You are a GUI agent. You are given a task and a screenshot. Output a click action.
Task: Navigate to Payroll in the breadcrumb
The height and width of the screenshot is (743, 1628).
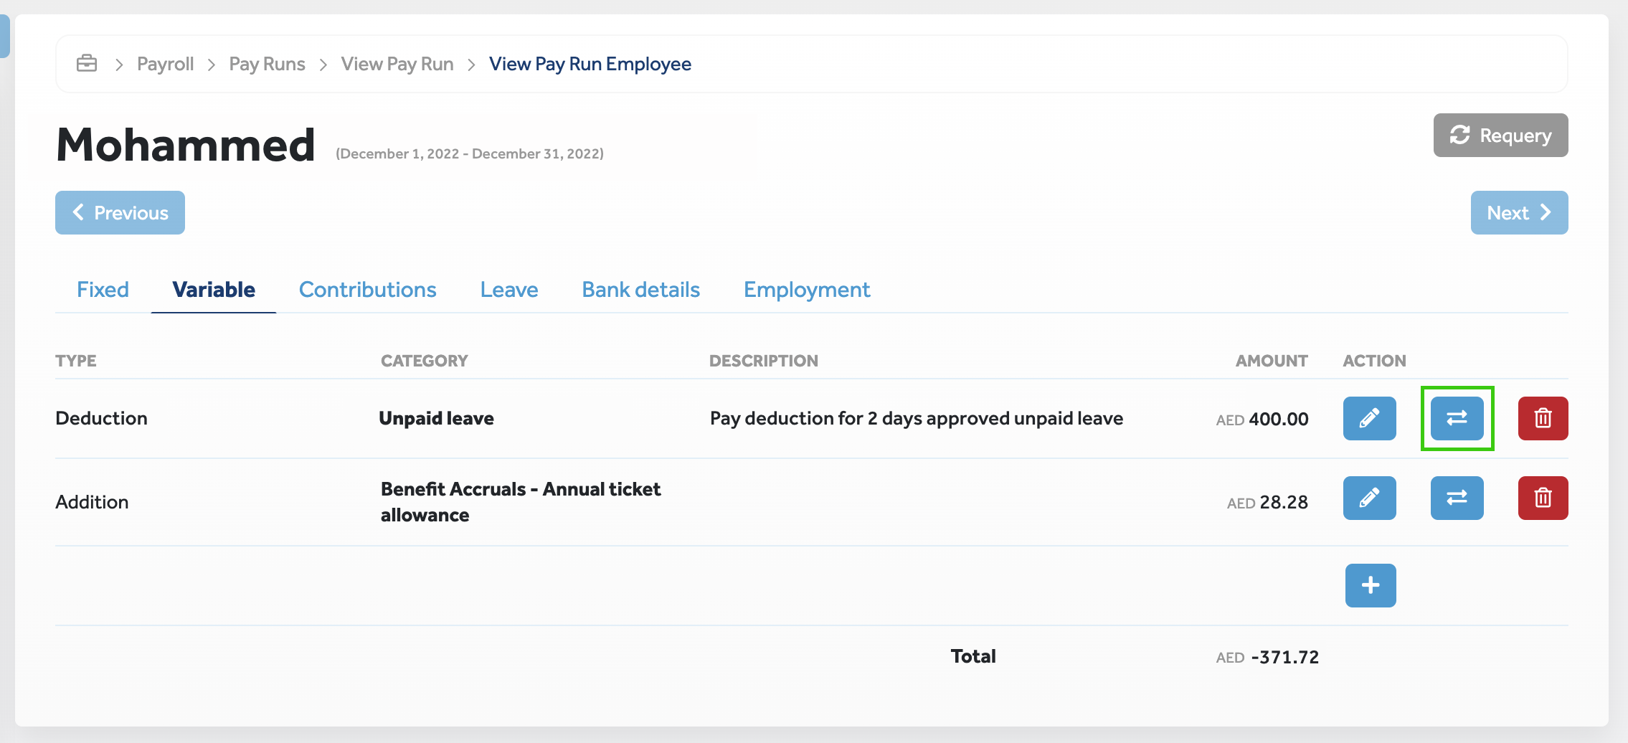coord(165,65)
